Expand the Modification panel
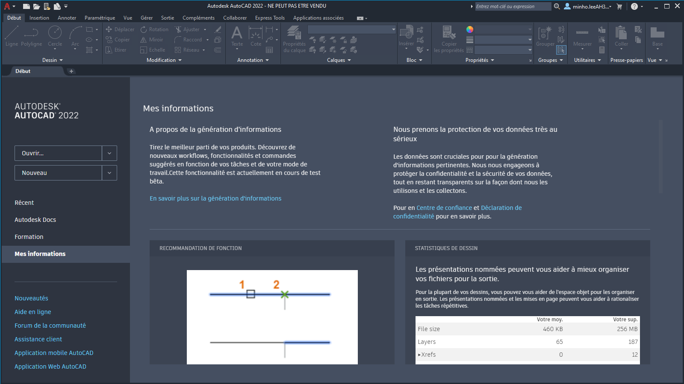 pyautogui.click(x=164, y=60)
